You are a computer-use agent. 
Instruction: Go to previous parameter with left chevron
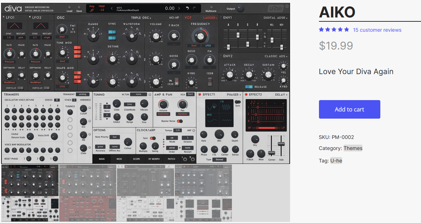click(112, 9)
